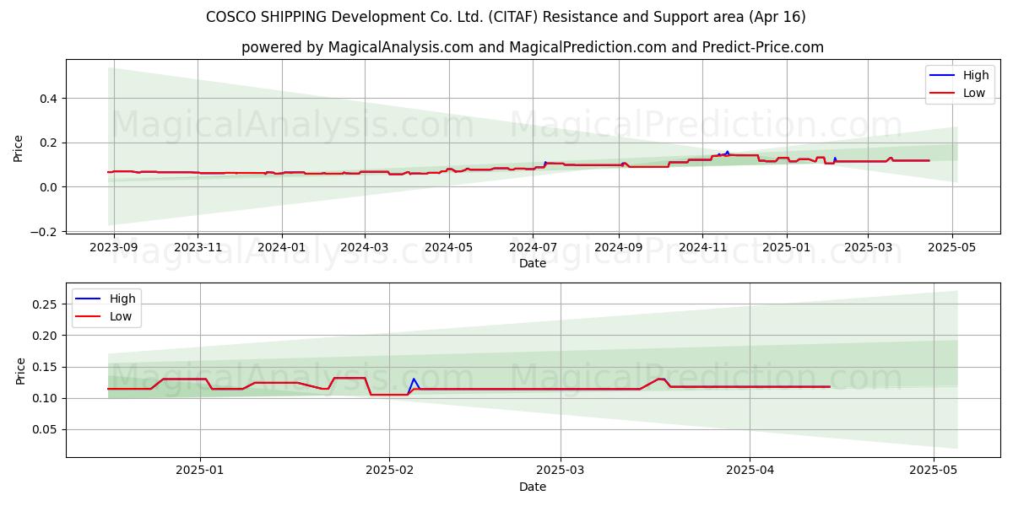Click the 2024-09 tick label on top chart

[619, 247]
